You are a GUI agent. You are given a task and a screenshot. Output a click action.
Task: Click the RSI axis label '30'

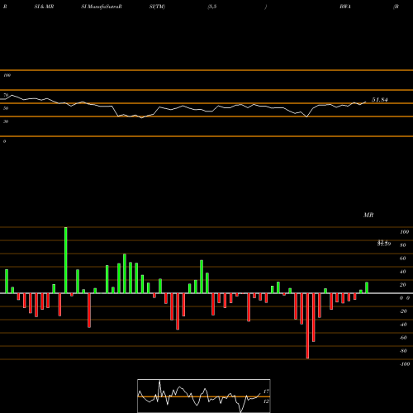[6, 121]
